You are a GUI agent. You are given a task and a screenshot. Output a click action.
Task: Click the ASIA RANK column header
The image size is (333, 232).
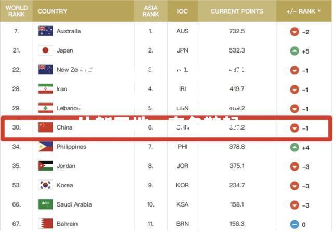(x=150, y=11)
